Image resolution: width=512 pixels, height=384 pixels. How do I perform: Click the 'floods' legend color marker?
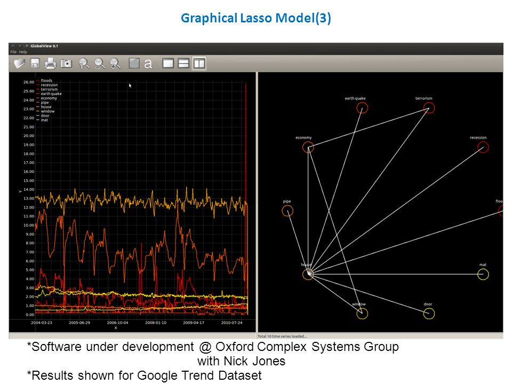pyautogui.click(x=38, y=81)
